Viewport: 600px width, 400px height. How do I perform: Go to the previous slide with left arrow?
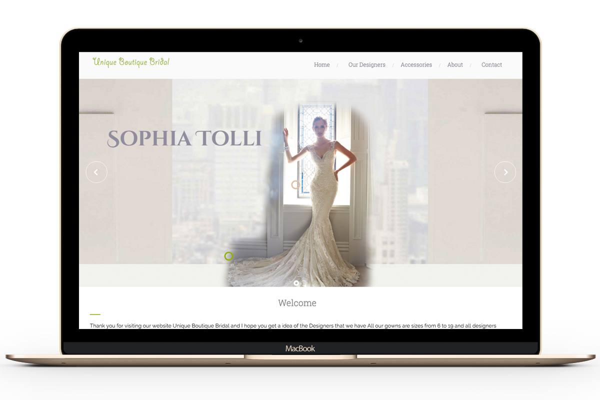[96, 172]
